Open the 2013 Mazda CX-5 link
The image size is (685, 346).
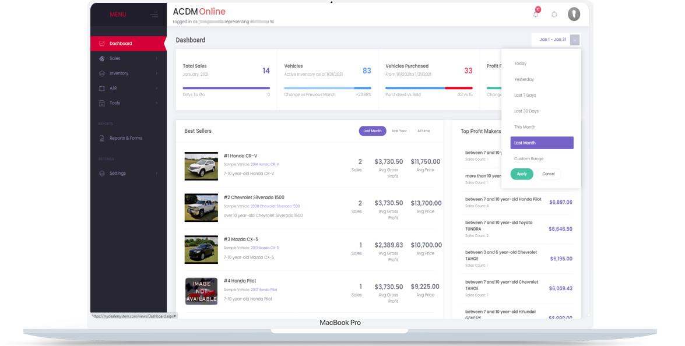(x=265, y=248)
